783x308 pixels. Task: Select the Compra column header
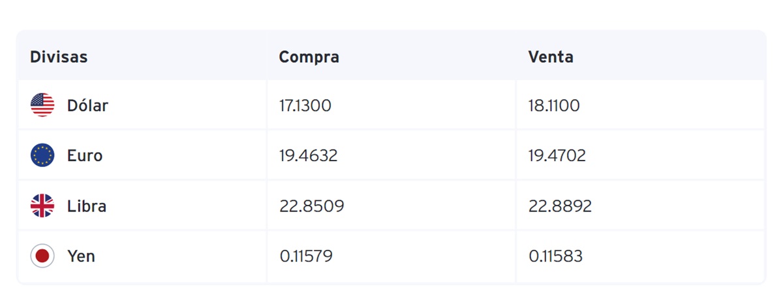click(x=309, y=57)
